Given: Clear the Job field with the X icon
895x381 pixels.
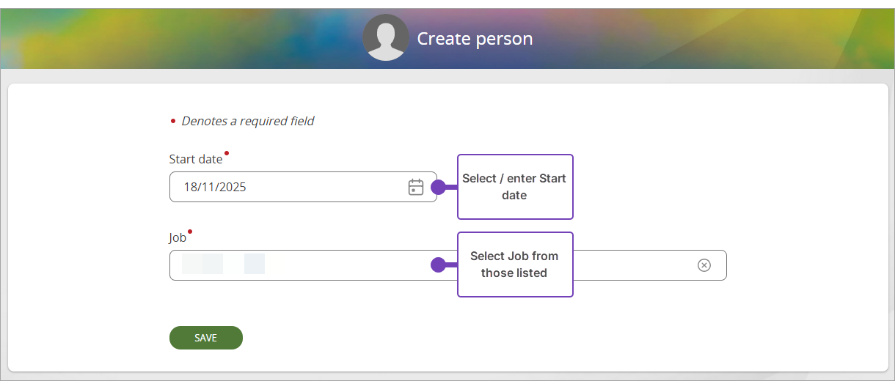Looking at the screenshot, I should (704, 265).
